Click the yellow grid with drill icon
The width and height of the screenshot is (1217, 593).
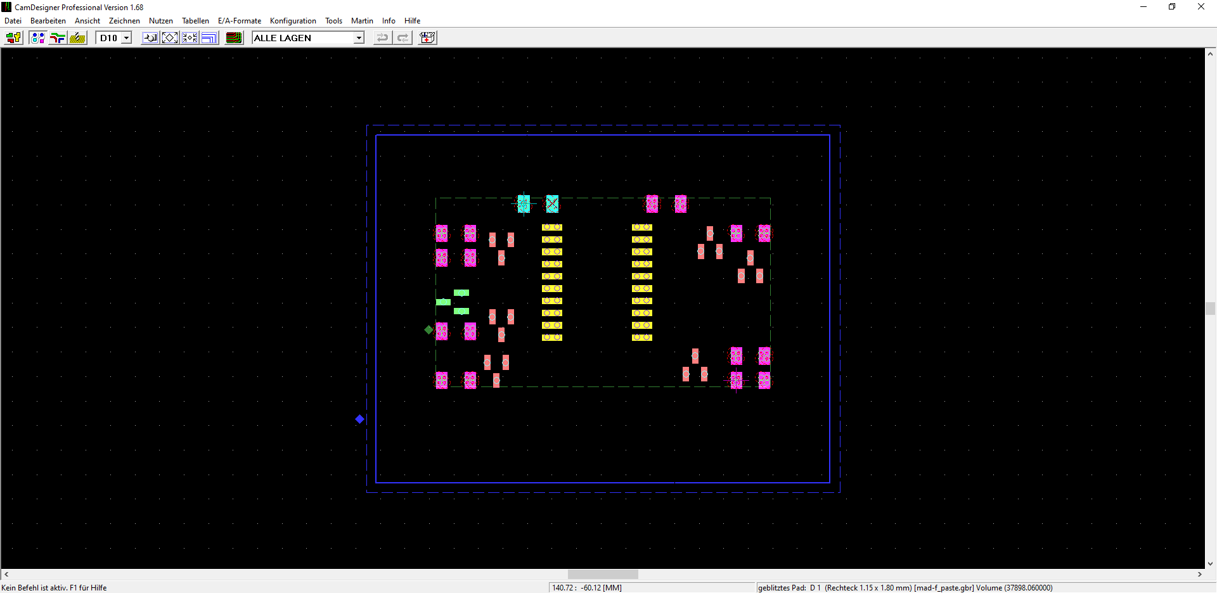(78, 38)
